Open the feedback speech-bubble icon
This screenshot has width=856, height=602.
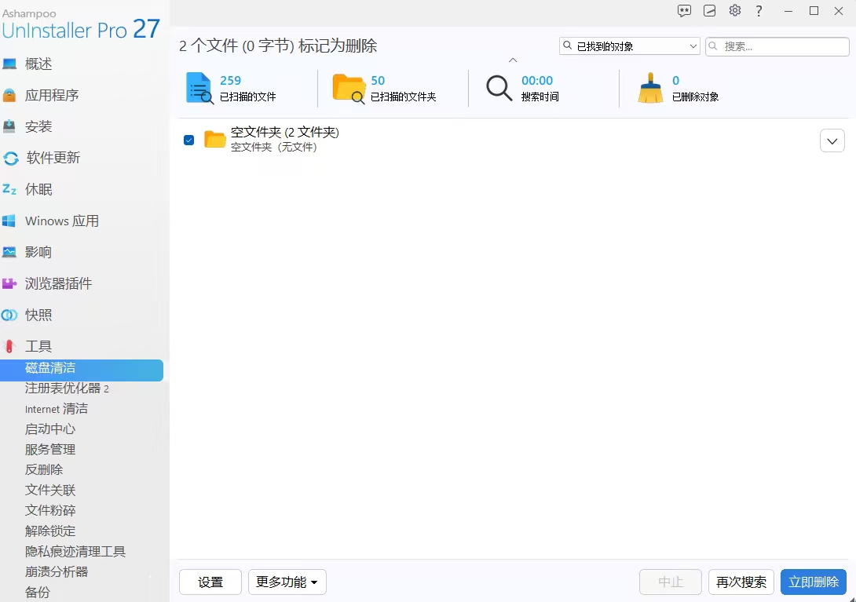click(x=684, y=11)
